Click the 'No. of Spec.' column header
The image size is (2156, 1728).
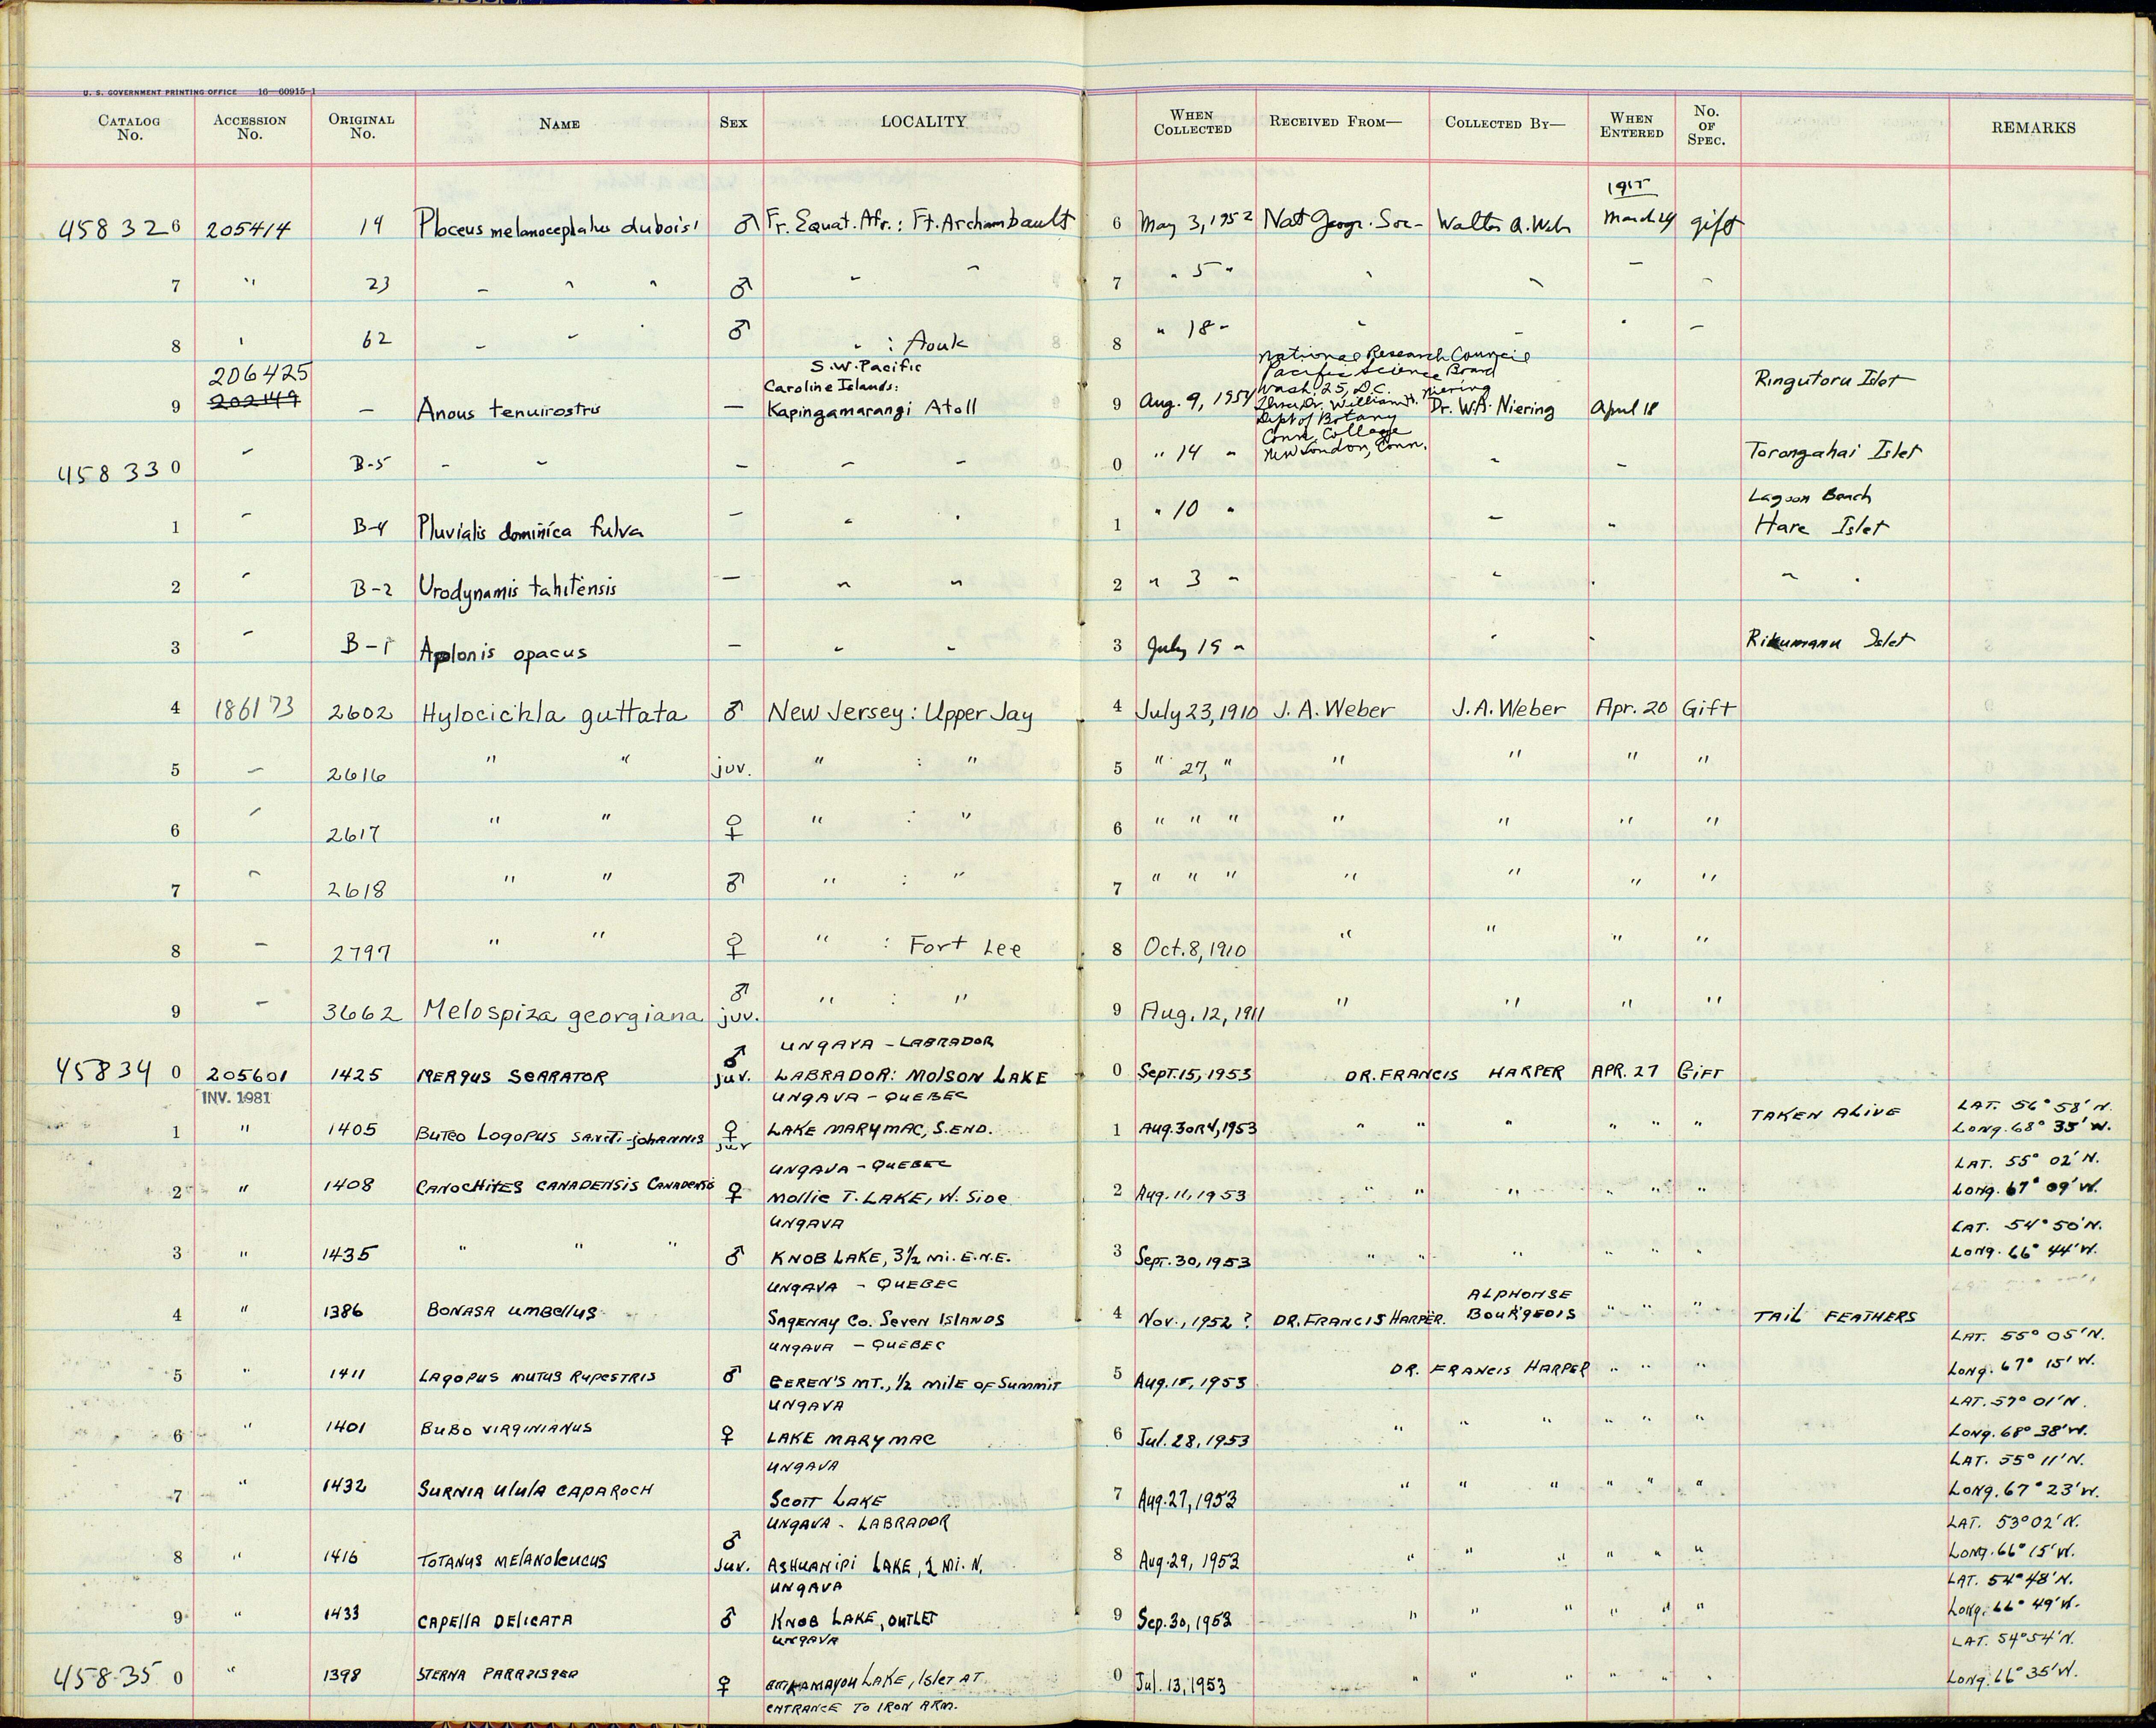[1705, 125]
